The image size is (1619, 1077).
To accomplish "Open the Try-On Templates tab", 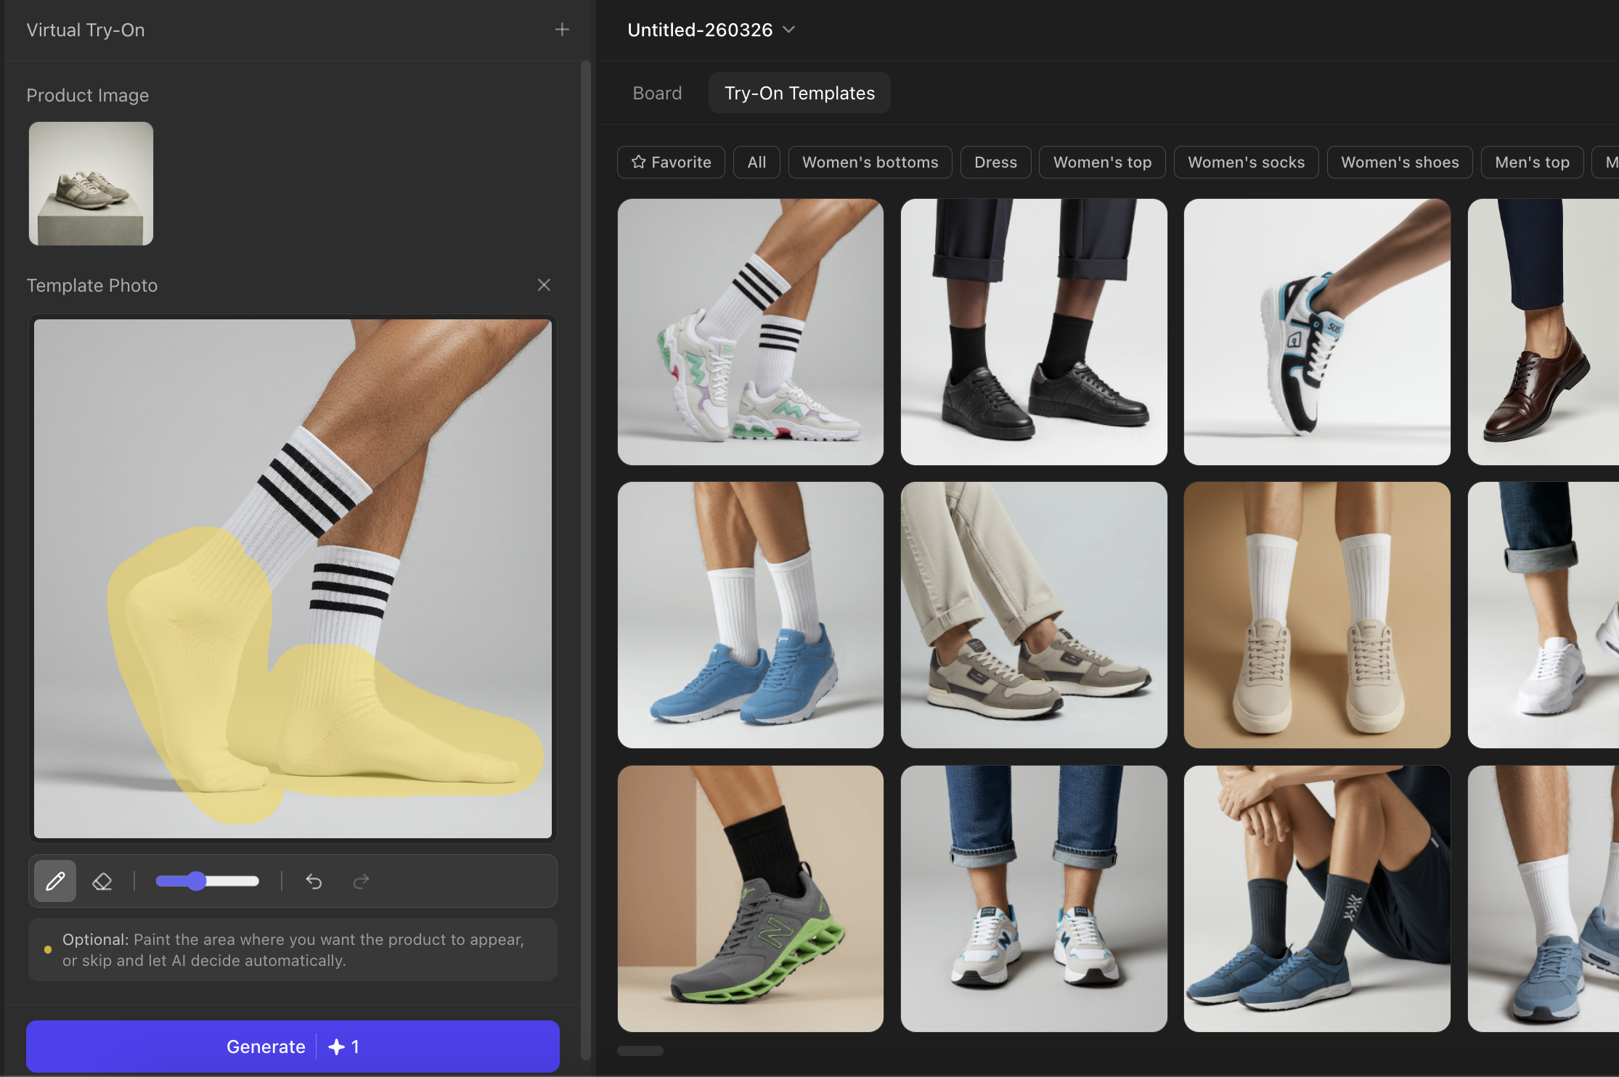I will coord(799,93).
